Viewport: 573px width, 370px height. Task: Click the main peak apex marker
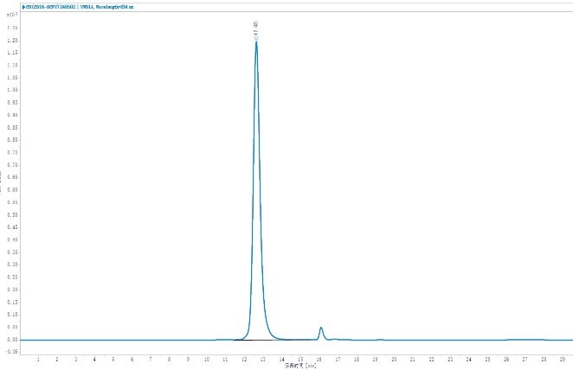click(x=256, y=41)
